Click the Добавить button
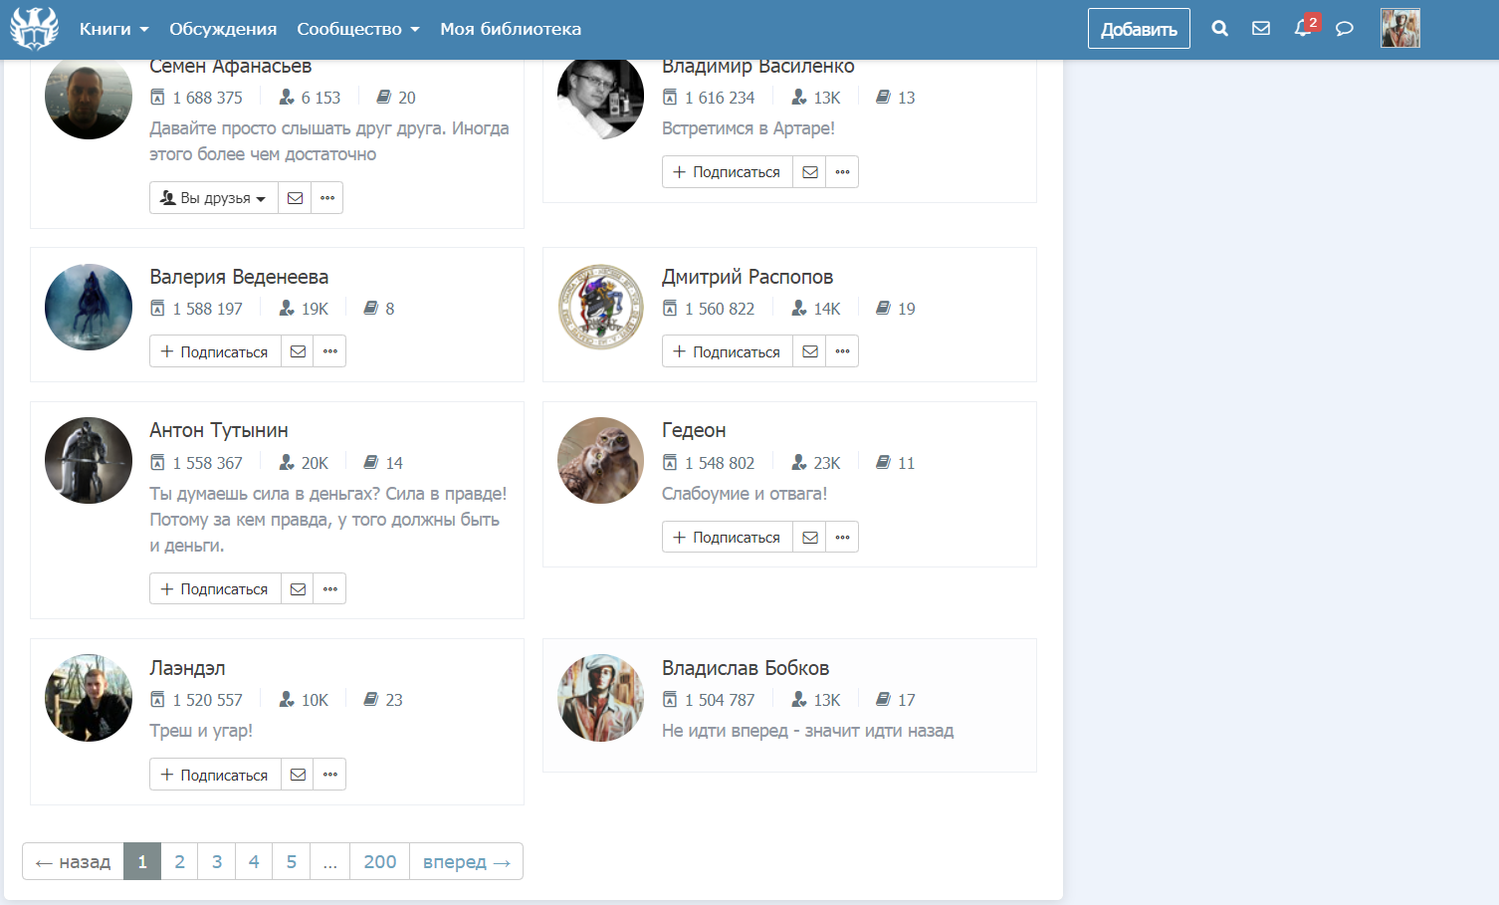 (1139, 29)
